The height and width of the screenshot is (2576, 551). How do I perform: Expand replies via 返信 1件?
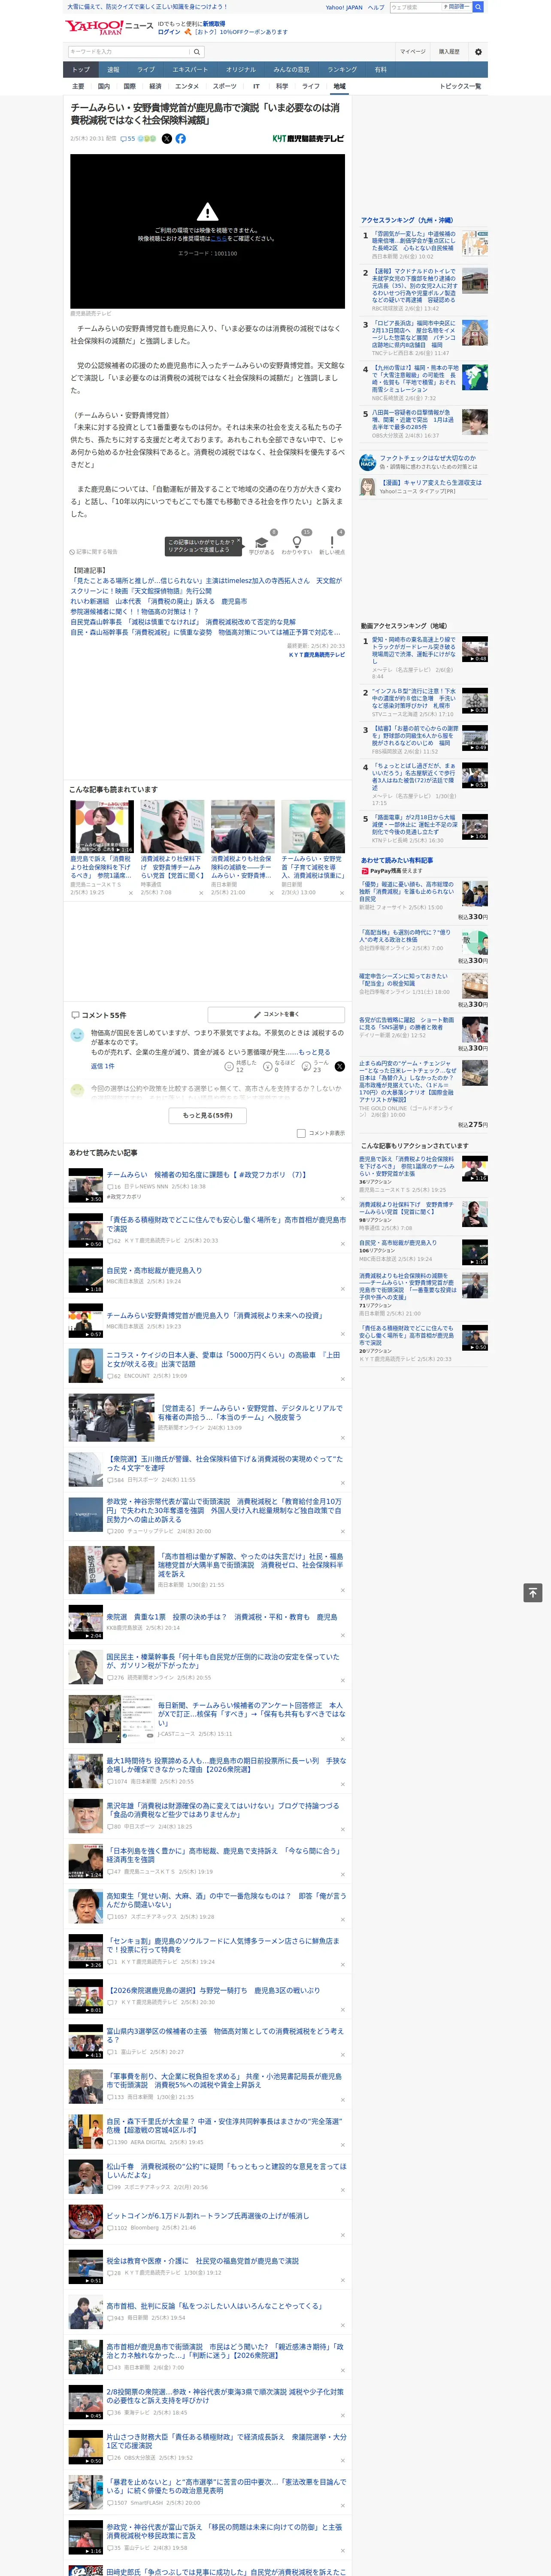pos(103,1066)
